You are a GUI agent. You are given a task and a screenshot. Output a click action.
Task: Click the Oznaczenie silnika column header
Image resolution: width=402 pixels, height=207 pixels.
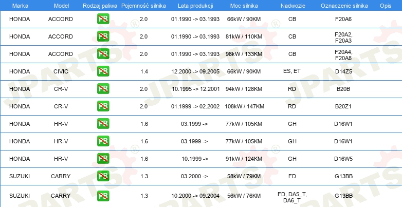point(344,6)
